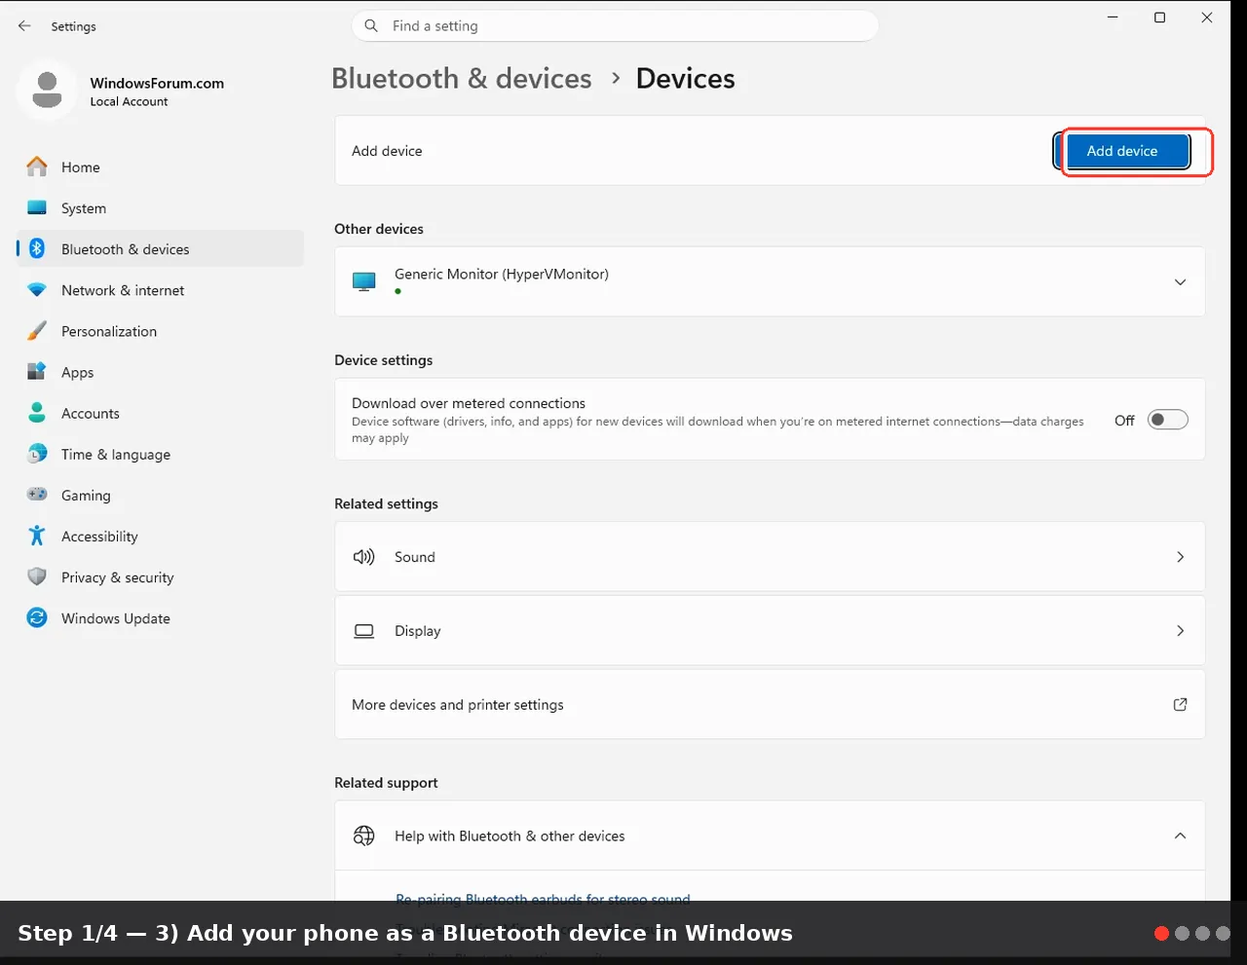Click the Generic Monitor (HyperVMonitor) name
This screenshot has height=965, width=1247.
point(502,275)
